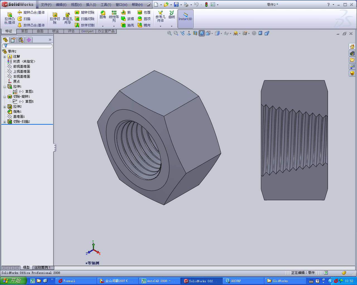357x285 pixels.
Task: Toggle the Perspective view cube icon
Action: [267, 33]
